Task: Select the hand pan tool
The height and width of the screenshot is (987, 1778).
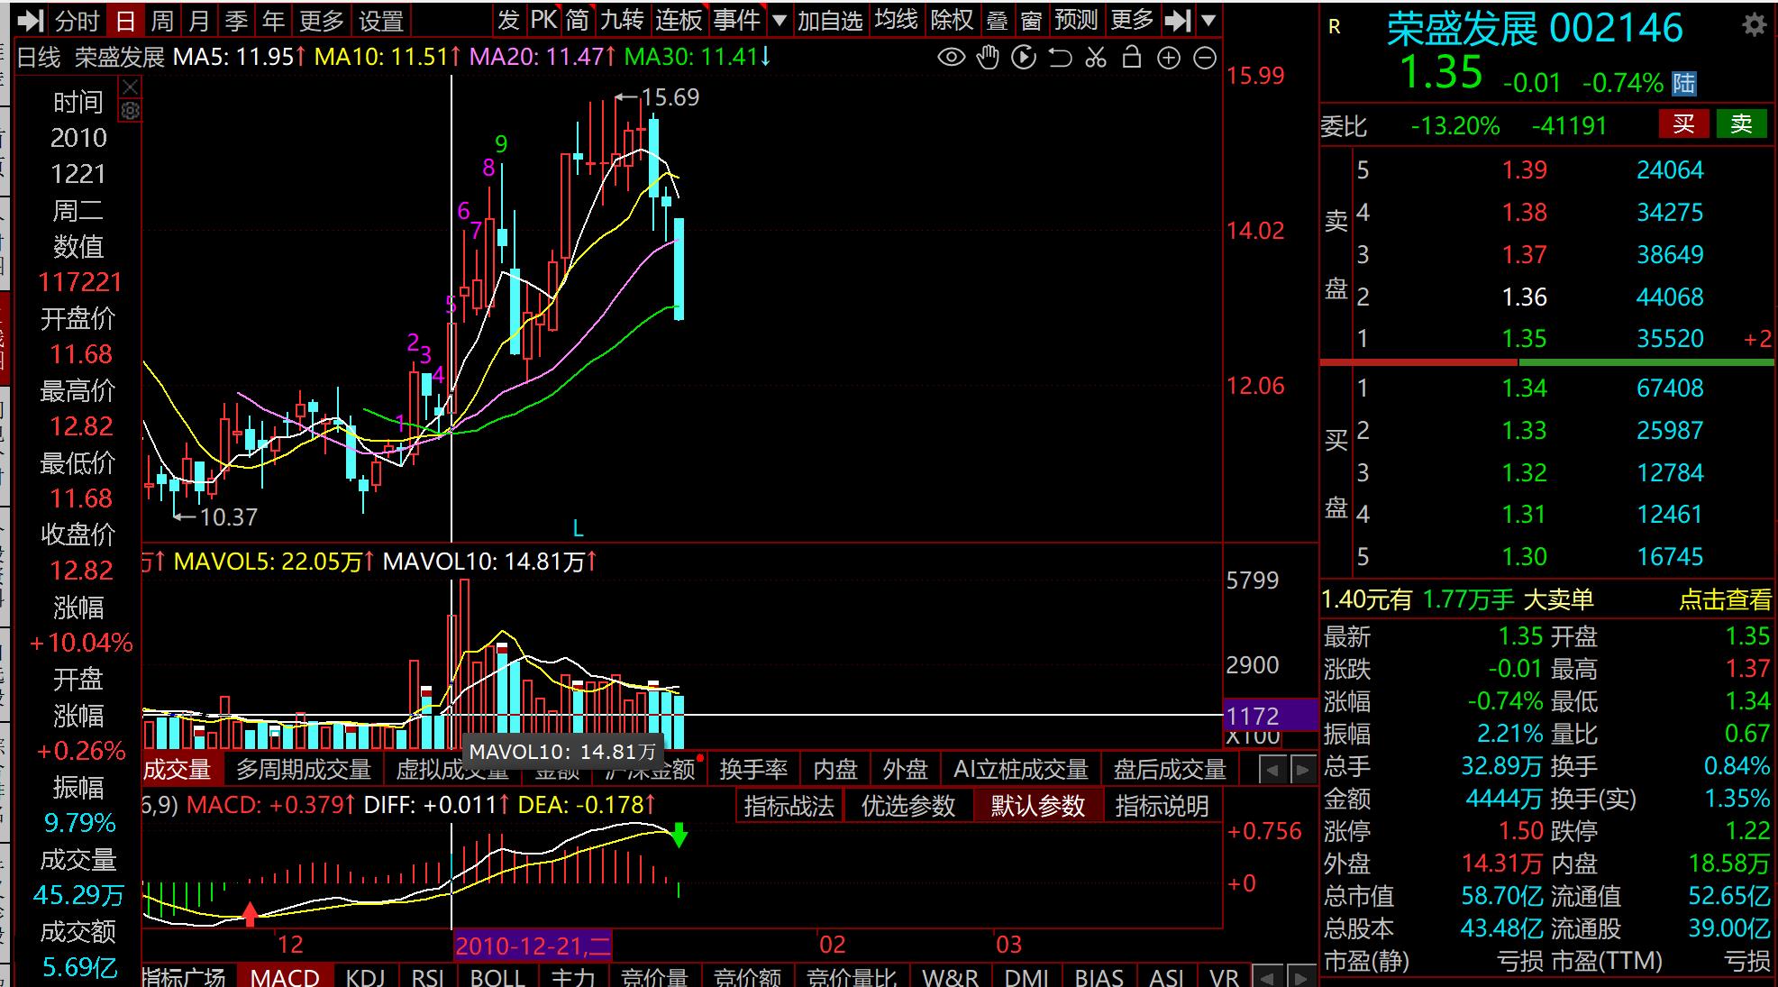Action: tap(989, 59)
